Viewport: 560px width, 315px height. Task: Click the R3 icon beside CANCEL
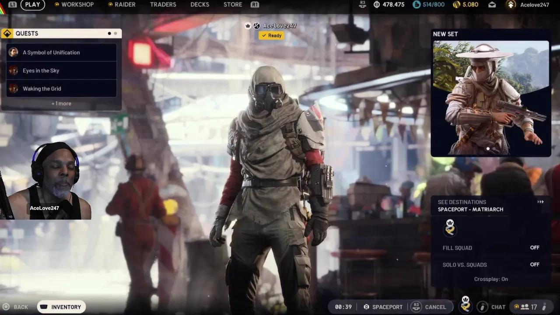click(x=416, y=307)
